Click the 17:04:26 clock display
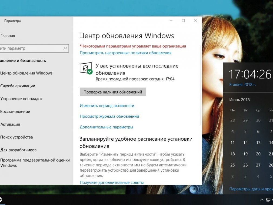 [x=250, y=74]
